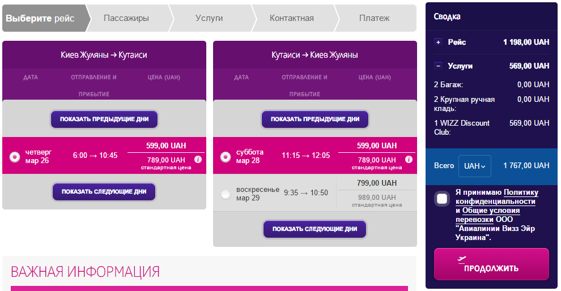
Task: Click info icon for Saturday March 28 price
Action: (409, 160)
